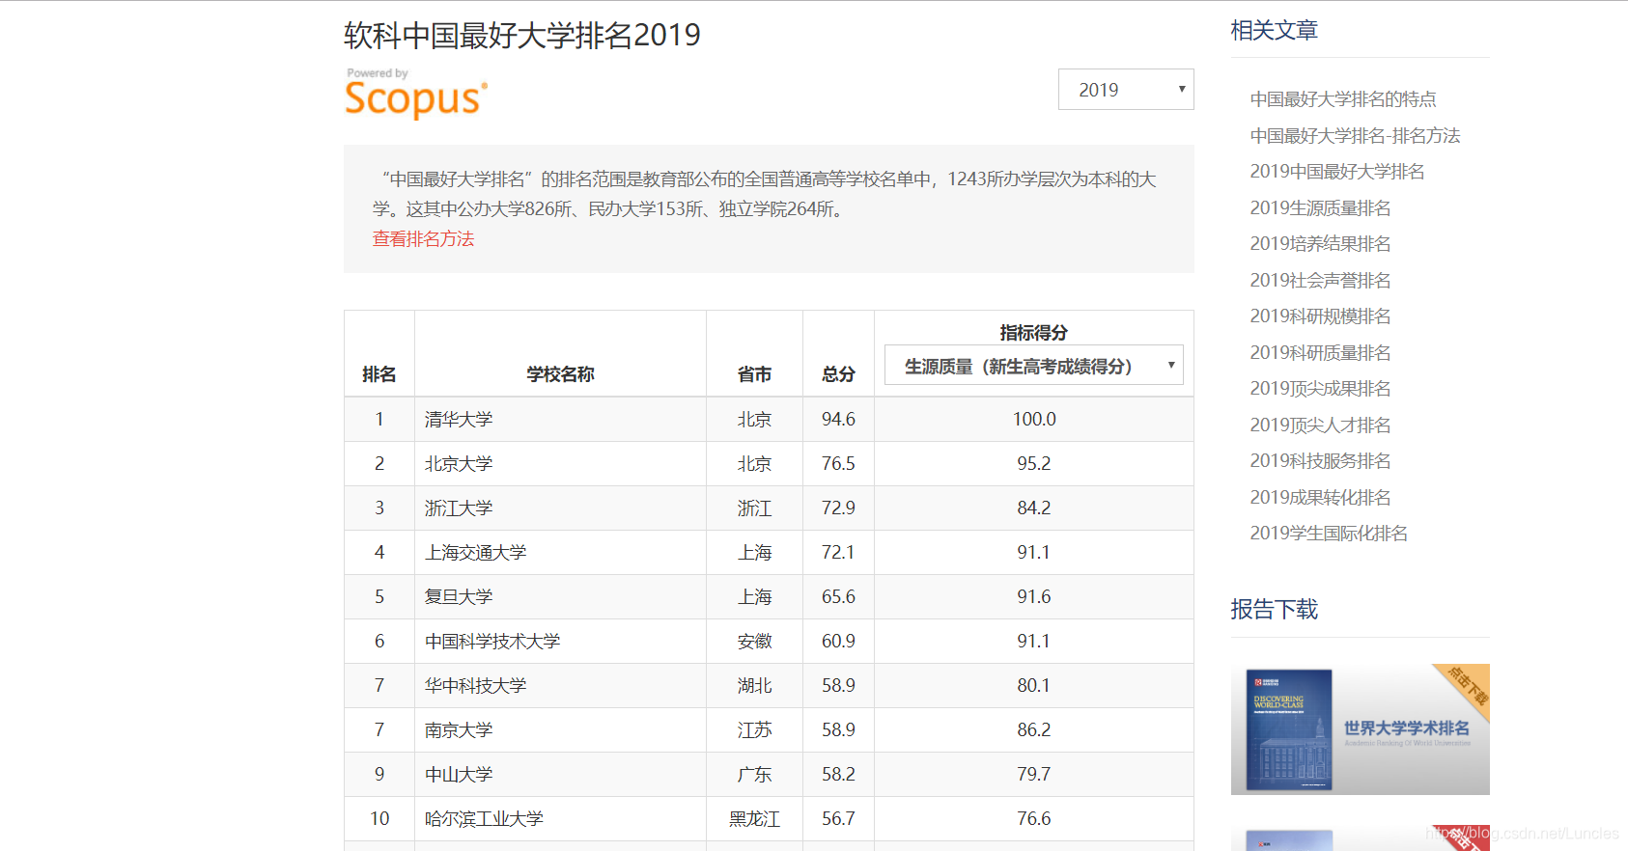Image resolution: width=1628 pixels, height=851 pixels.
Task: Open the 查看排名方法 link
Action: coord(423,238)
